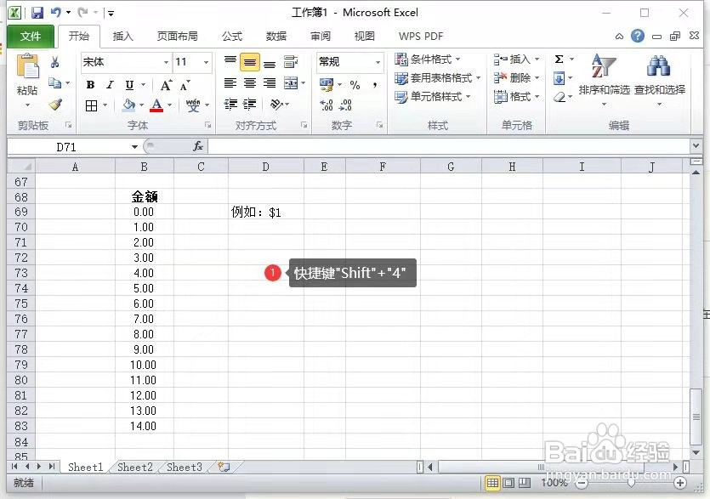
Task: Apply the Percent style number format
Action: [x=353, y=85]
